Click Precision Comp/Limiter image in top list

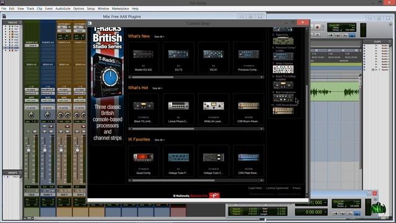coord(283,56)
